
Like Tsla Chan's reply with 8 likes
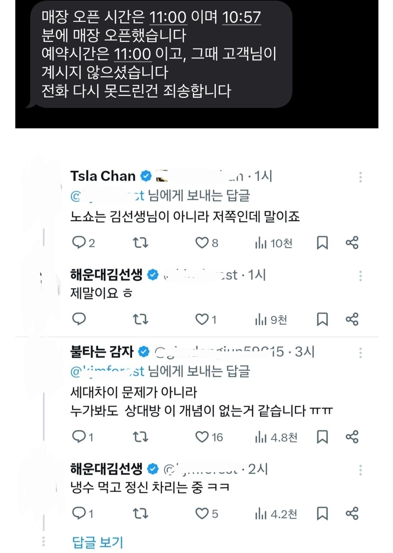pos(207,243)
